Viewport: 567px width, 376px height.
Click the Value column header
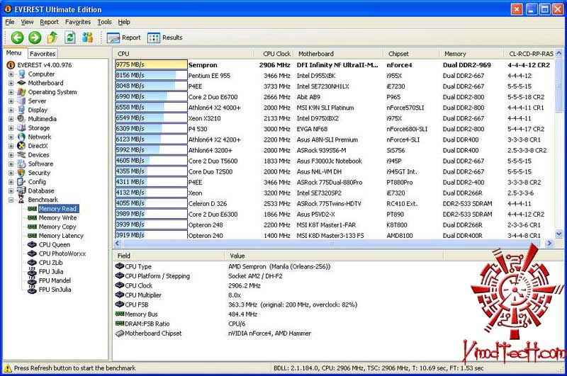[334, 256]
